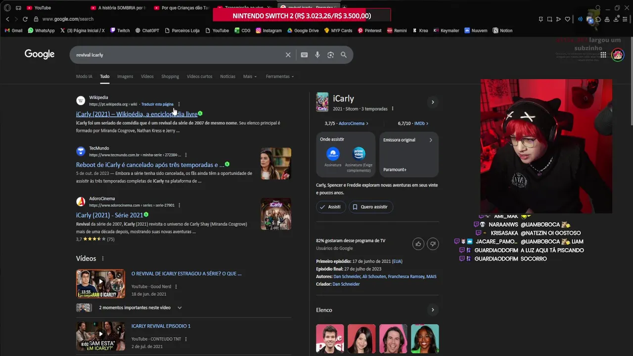Open the extensions puzzle icon
Image resolution: width=633 pixels, height=356 pixels.
click(598, 19)
